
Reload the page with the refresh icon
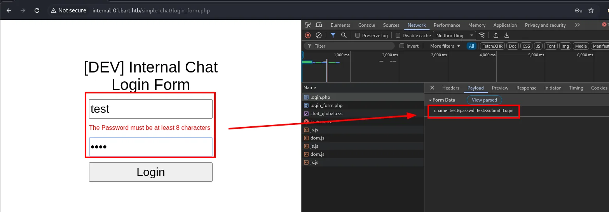pyautogui.click(x=37, y=10)
